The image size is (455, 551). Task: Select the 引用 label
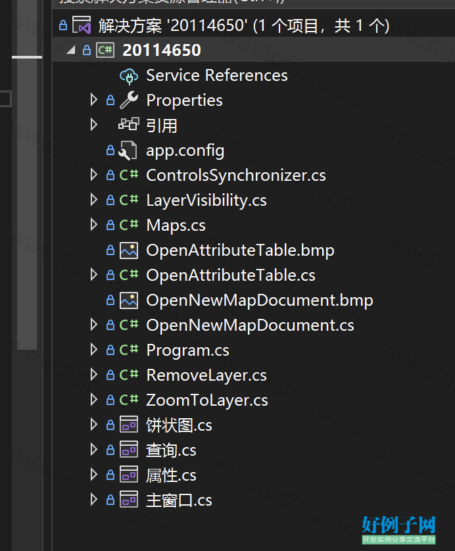coord(162,126)
